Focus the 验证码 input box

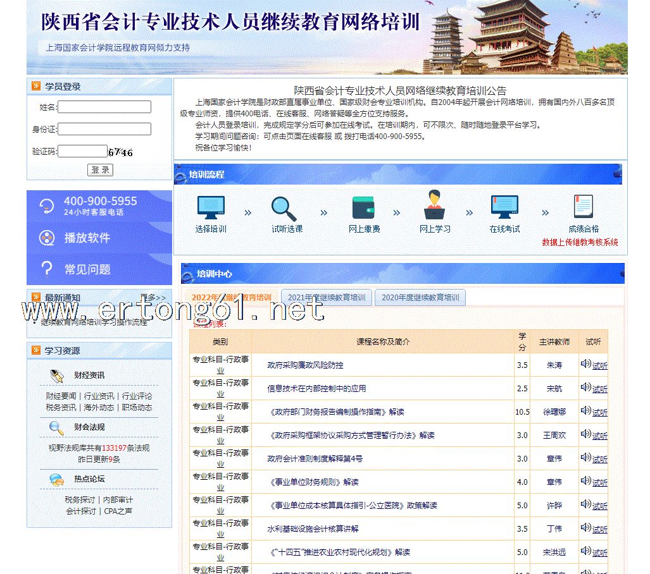coord(82,151)
